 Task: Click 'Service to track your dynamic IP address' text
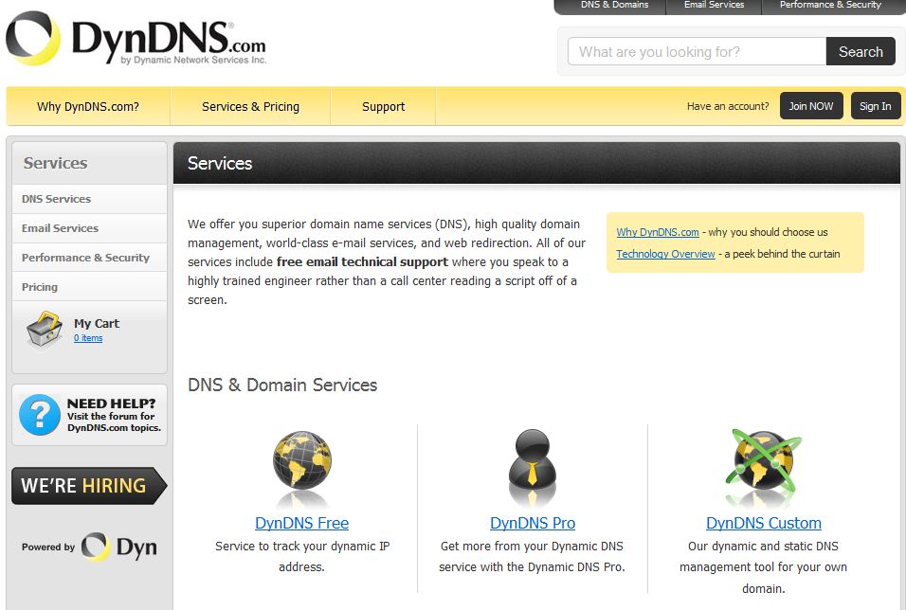pyautogui.click(x=302, y=557)
